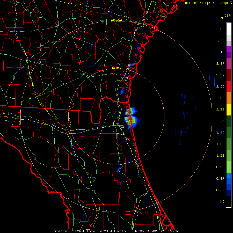Select the 1.28 legend value

pyautogui.click(x=220, y=156)
